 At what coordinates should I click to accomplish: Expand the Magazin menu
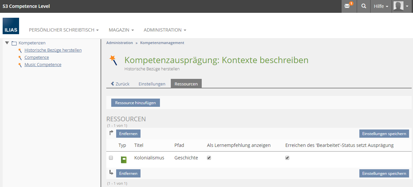point(121,30)
